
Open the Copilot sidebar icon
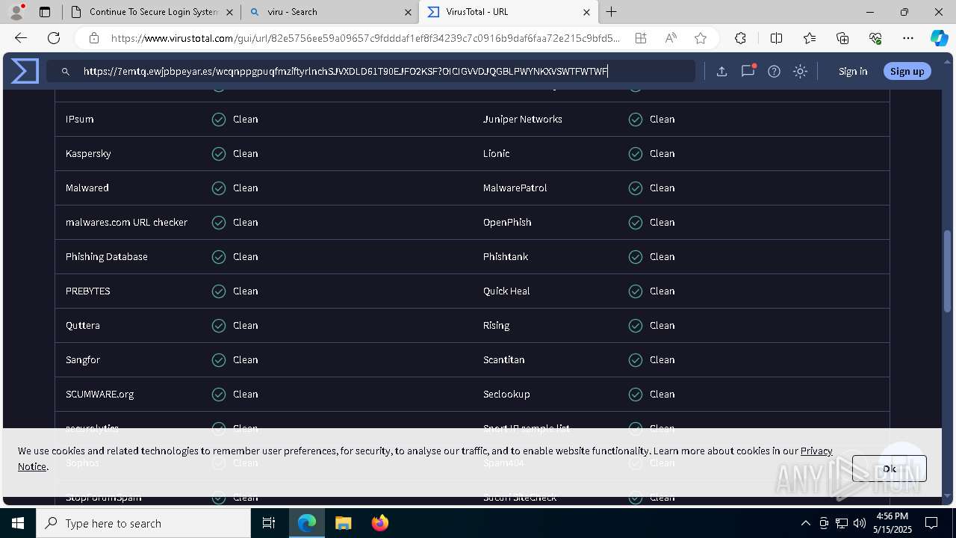pos(939,38)
